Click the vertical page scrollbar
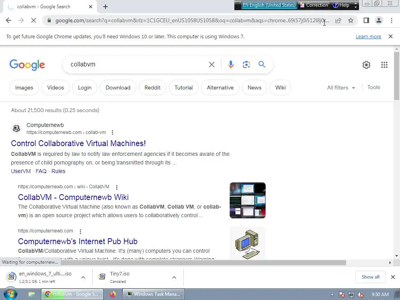400x300 pixels. 396,76
